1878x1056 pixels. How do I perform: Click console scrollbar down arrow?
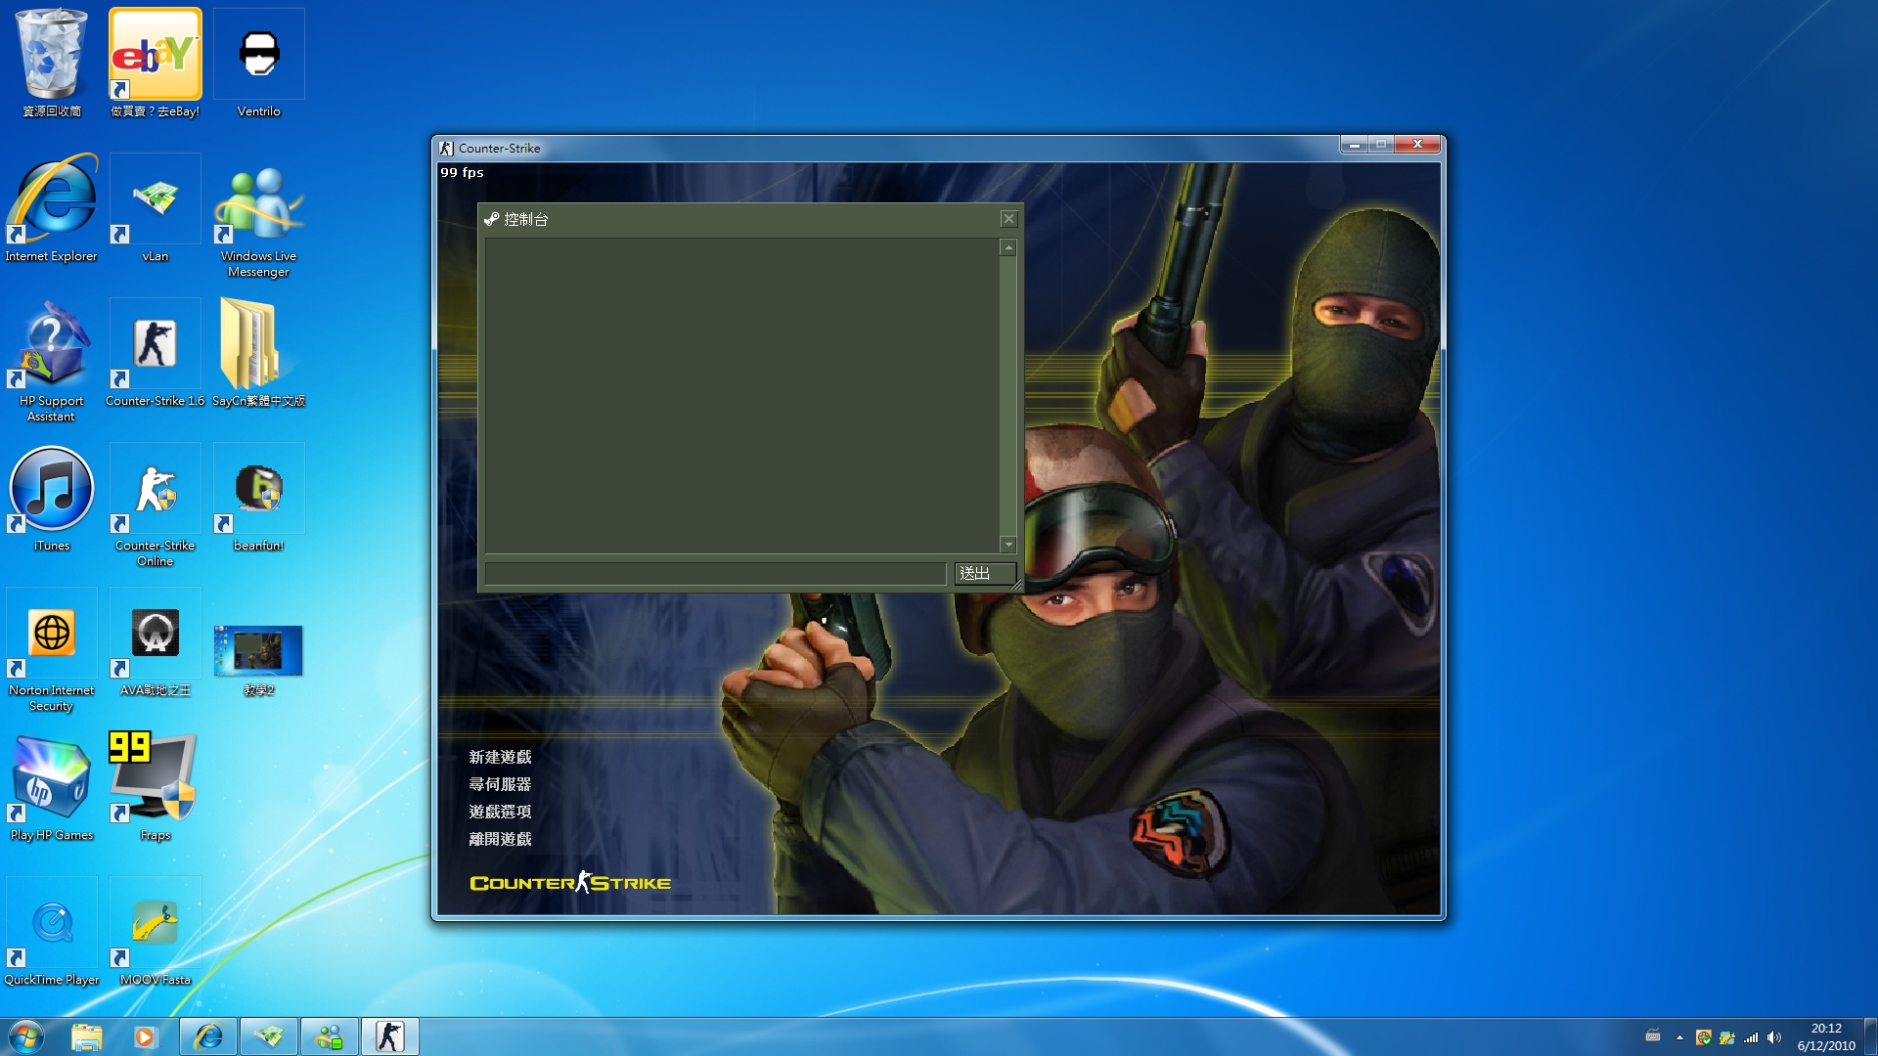pos(1008,545)
